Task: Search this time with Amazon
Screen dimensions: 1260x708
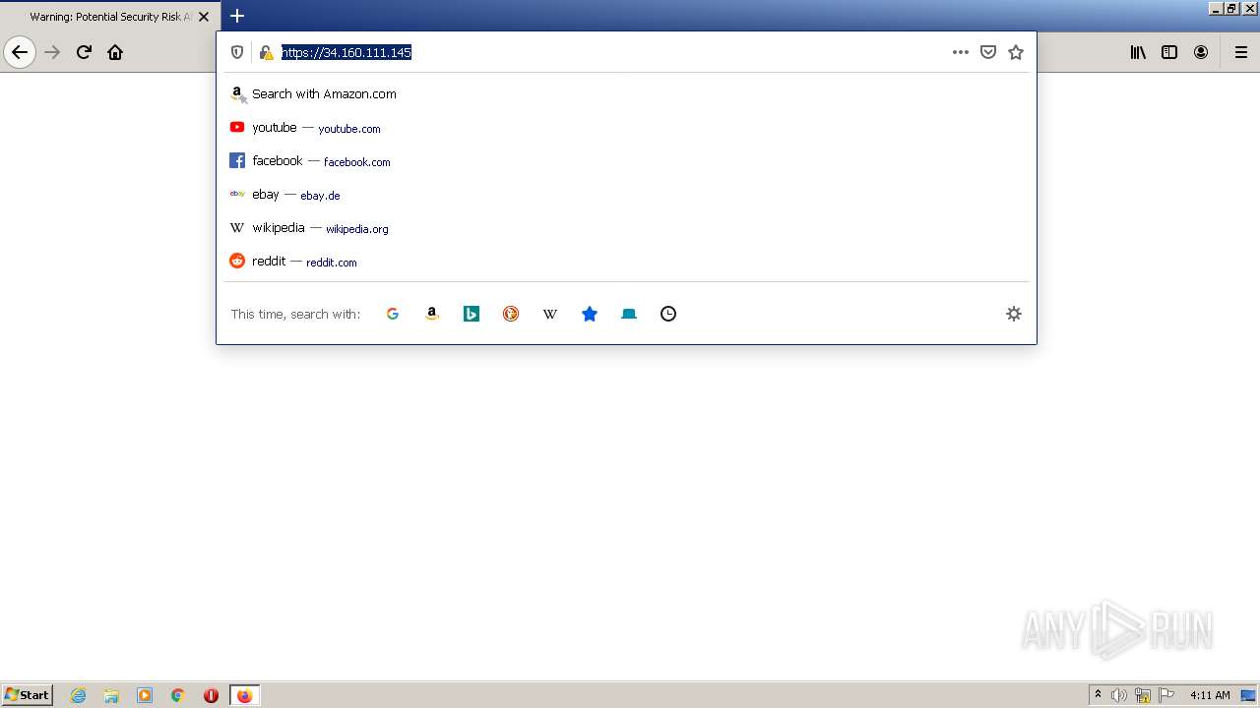Action: (432, 314)
